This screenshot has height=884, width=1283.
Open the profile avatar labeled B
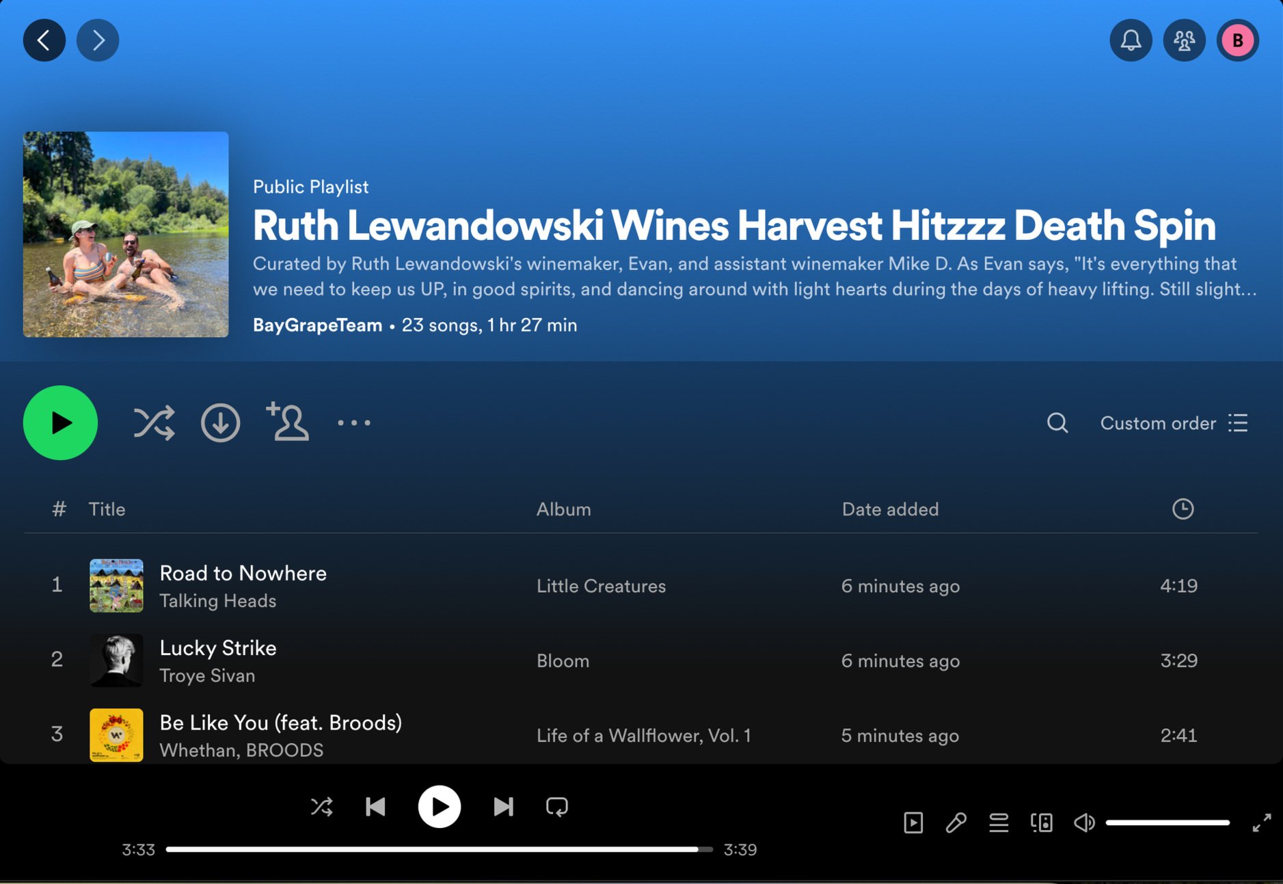tap(1238, 40)
